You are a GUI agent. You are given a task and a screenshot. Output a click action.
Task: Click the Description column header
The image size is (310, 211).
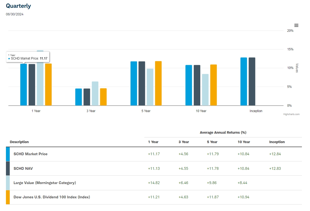pos(19,142)
